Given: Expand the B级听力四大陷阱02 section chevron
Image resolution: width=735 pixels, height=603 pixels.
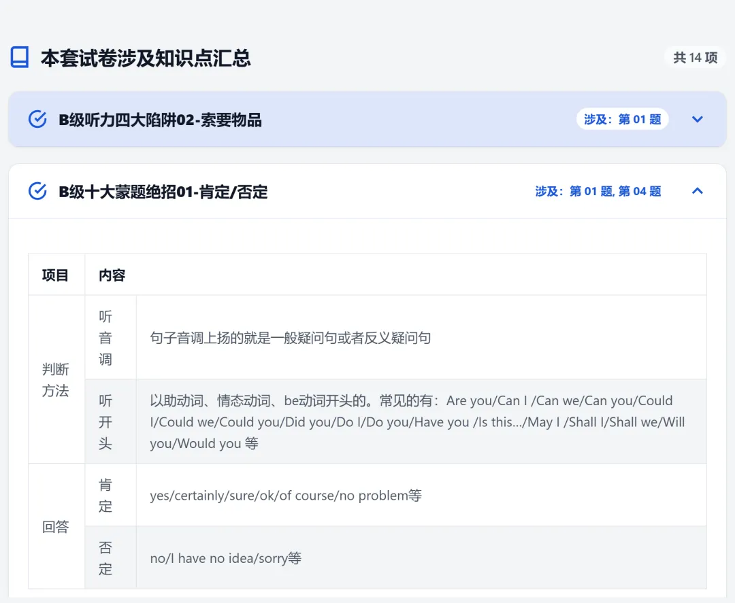Looking at the screenshot, I should tap(698, 120).
